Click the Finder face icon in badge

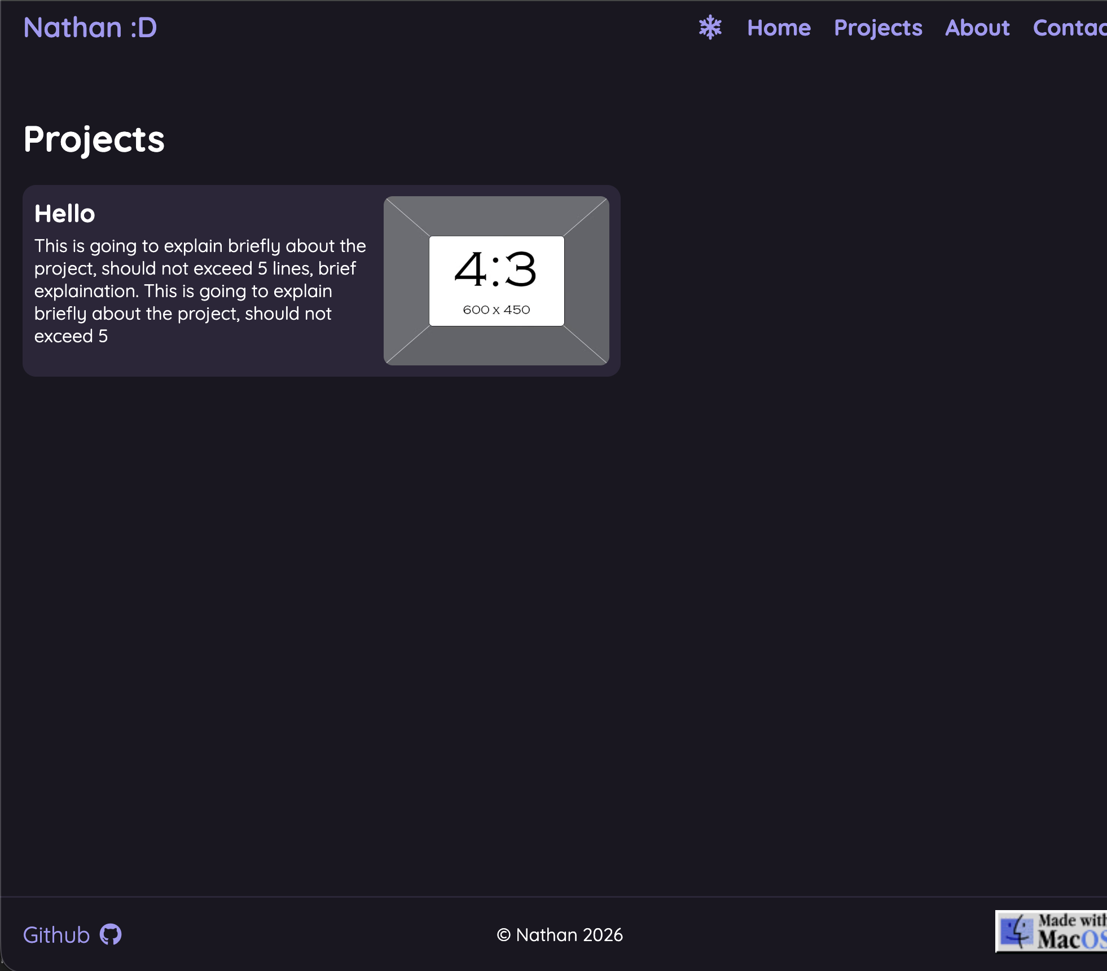[1017, 932]
